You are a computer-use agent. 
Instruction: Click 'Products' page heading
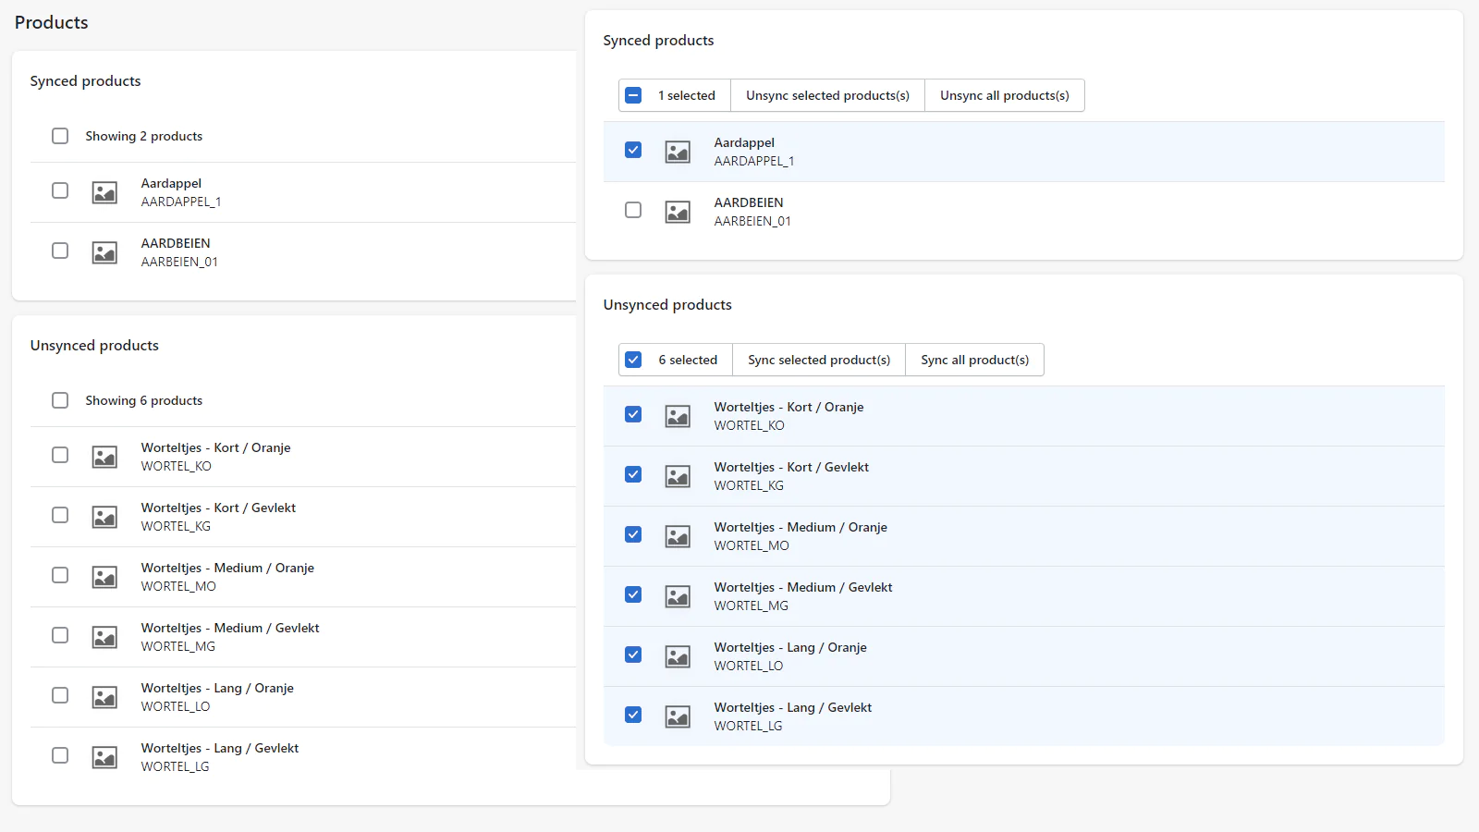point(52,22)
